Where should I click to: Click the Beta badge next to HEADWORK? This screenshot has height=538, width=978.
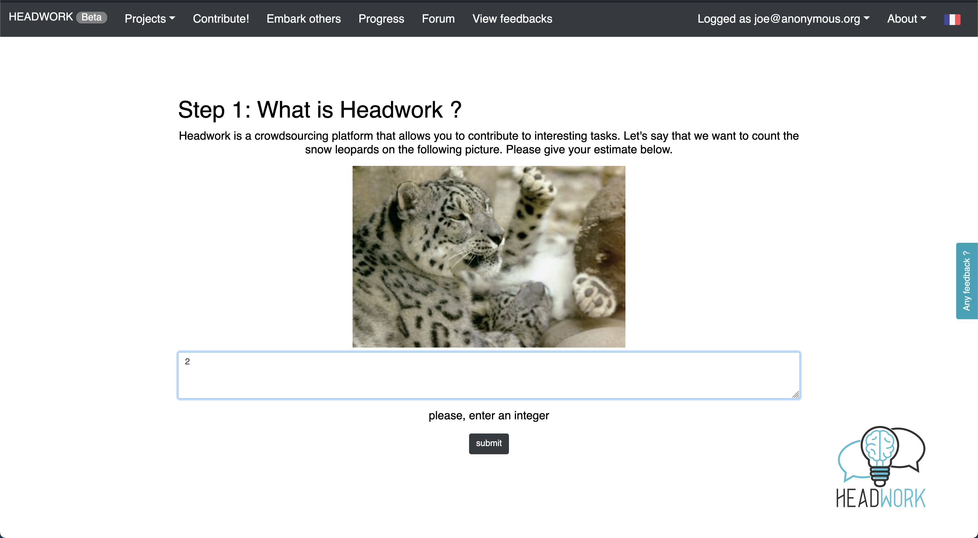(91, 17)
